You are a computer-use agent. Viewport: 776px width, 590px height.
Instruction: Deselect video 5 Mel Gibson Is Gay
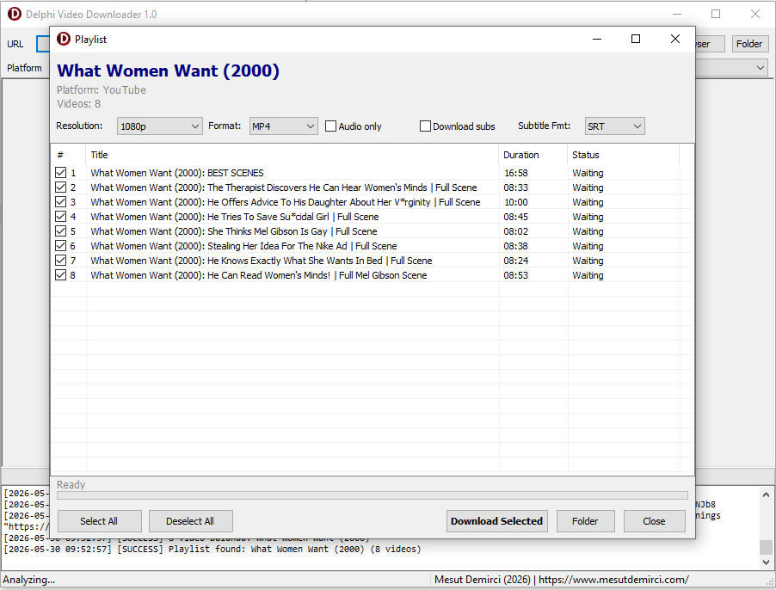[x=60, y=231]
